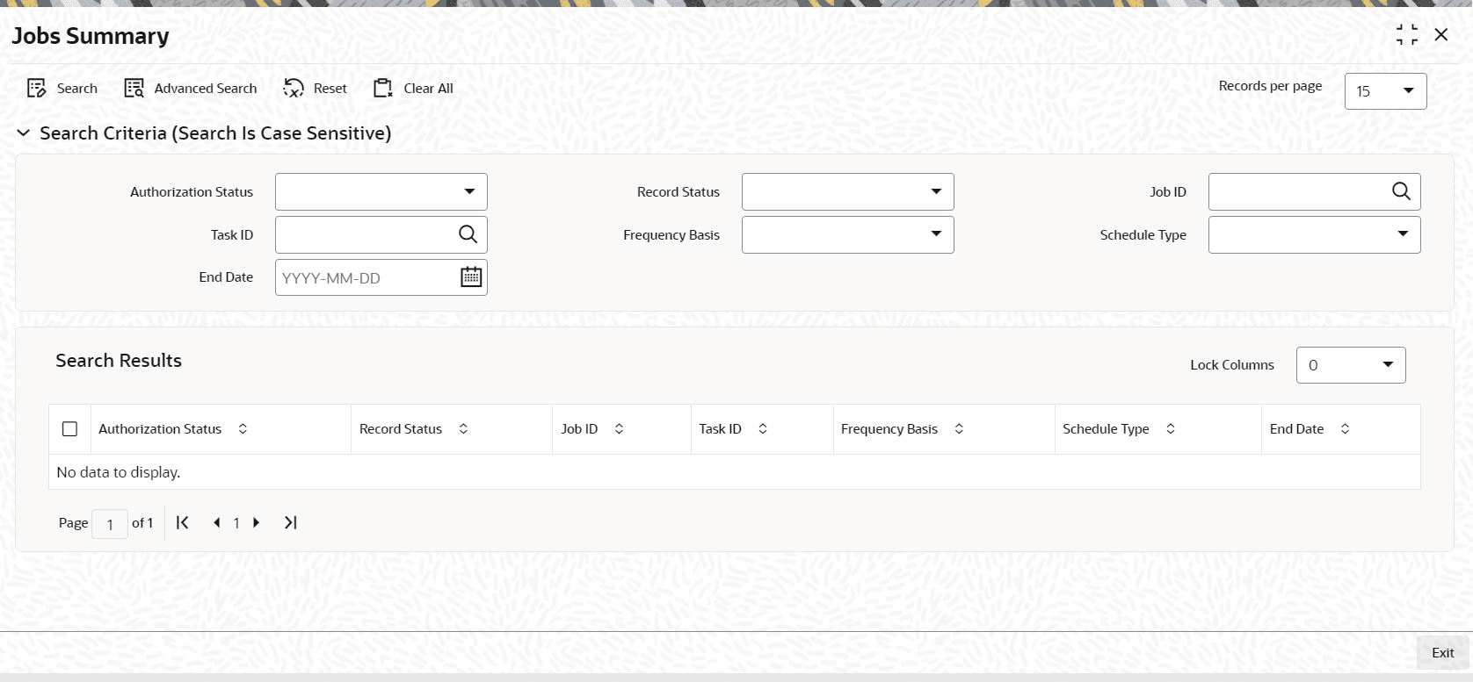Click the Exit button
Viewport: 1473px width, 682px height.
pos(1443,652)
